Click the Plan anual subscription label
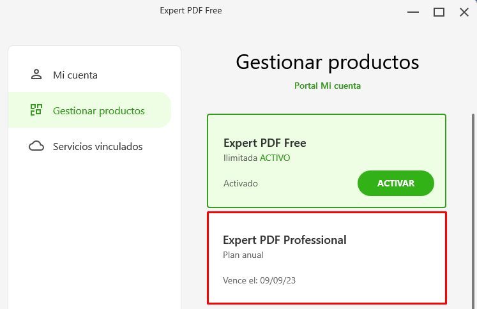Image resolution: width=477 pixels, height=309 pixels. [243, 255]
